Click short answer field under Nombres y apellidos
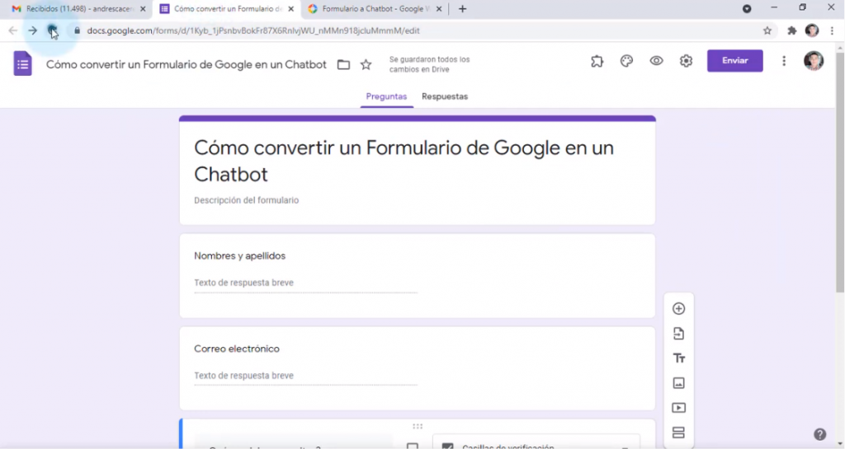This screenshot has width=845, height=449. pyautogui.click(x=305, y=283)
